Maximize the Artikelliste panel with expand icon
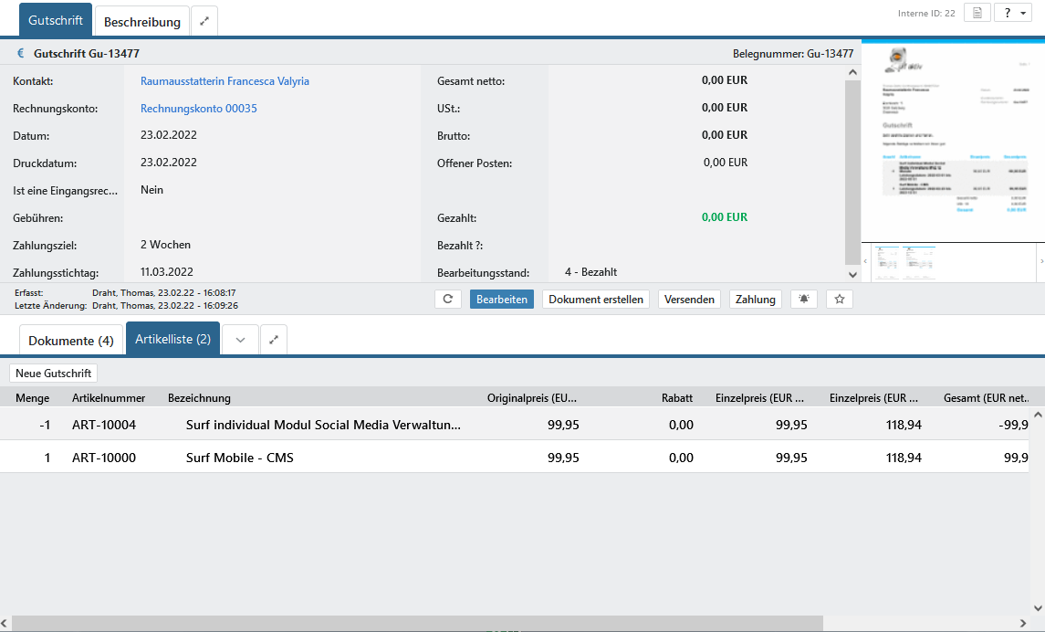The height and width of the screenshot is (632, 1045). [x=273, y=340]
